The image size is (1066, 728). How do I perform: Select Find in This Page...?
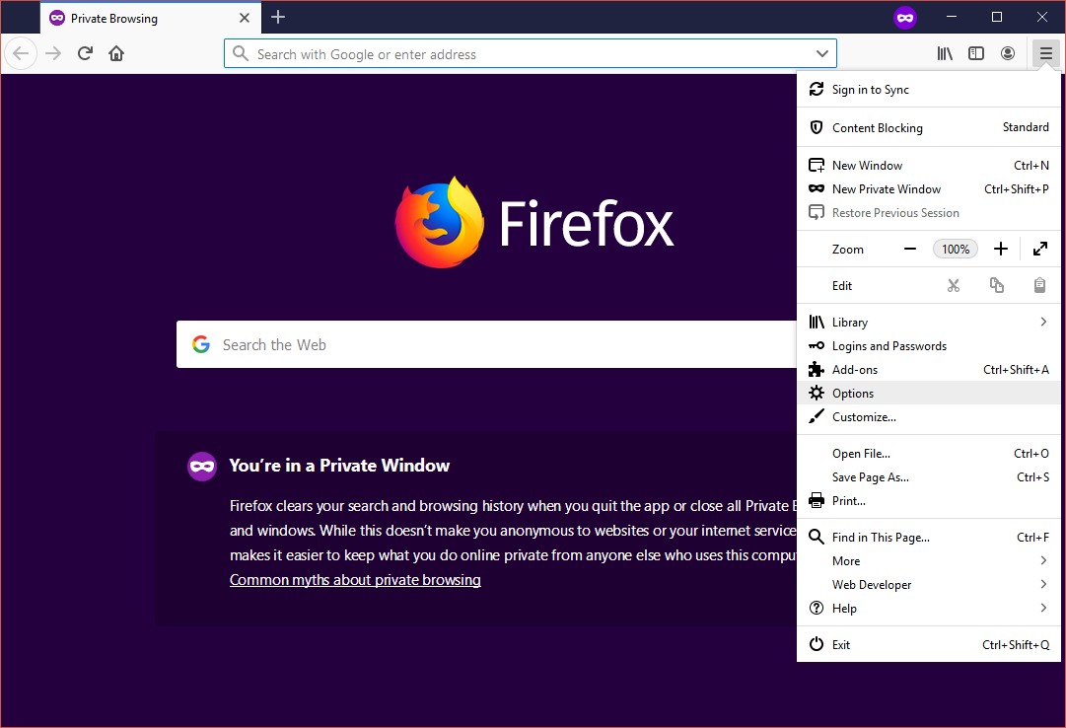point(929,538)
